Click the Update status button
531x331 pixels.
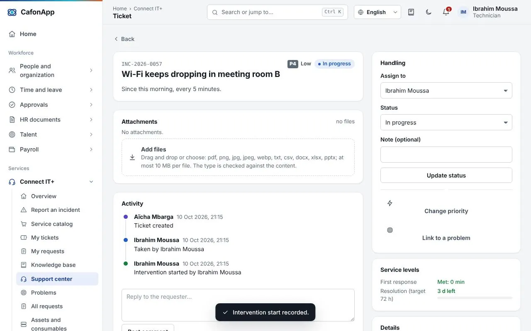pos(446,175)
